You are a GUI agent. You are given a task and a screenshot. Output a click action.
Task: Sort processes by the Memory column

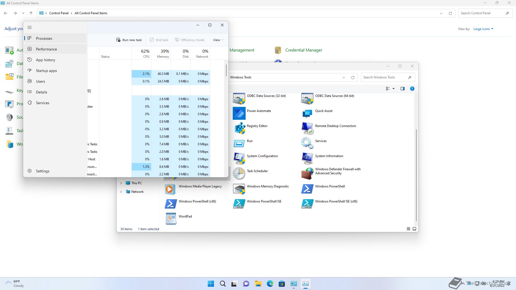[x=161, y=53]
